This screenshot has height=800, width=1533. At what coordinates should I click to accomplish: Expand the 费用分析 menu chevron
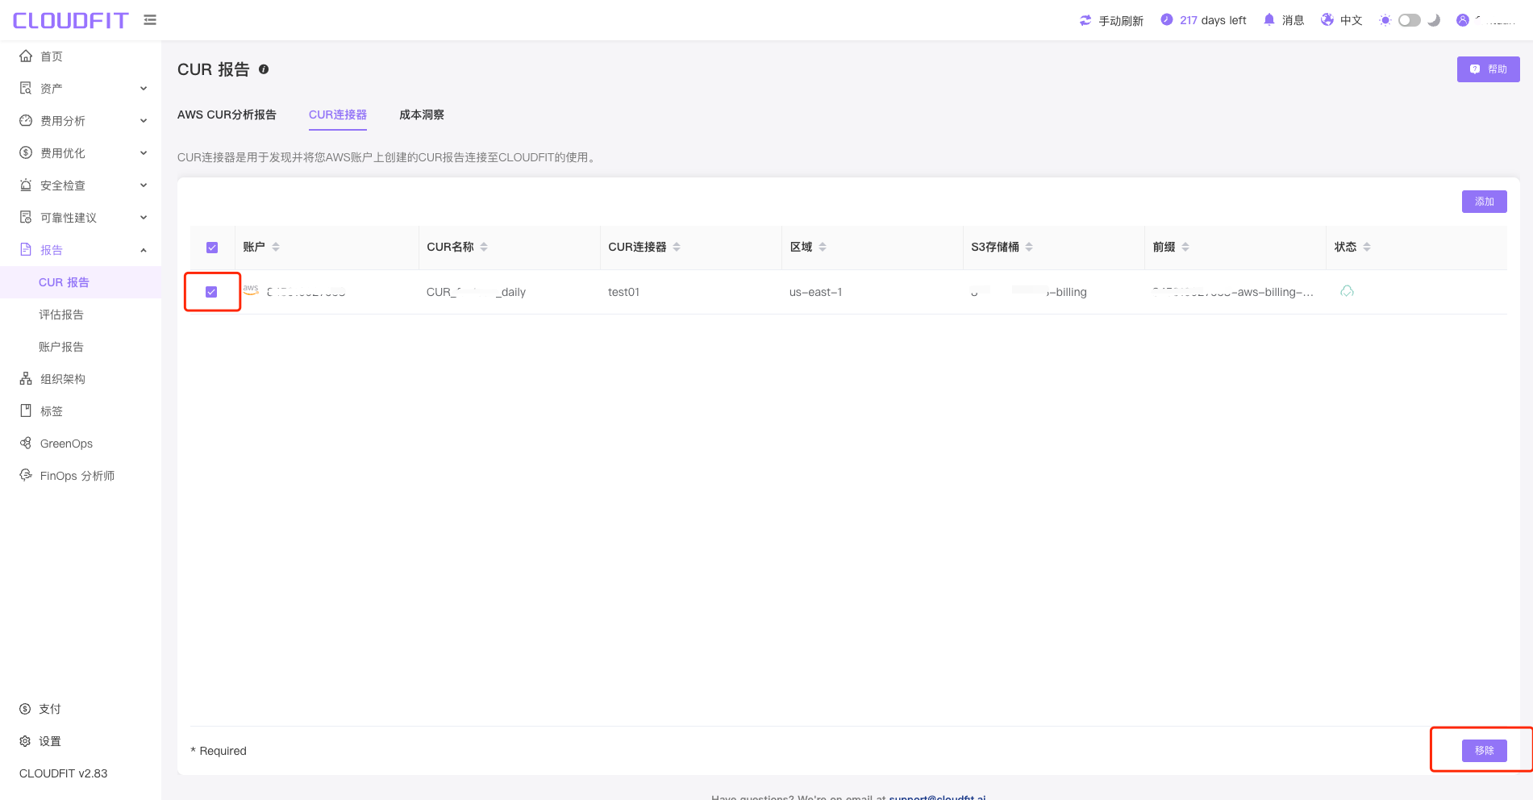[144, 121]
